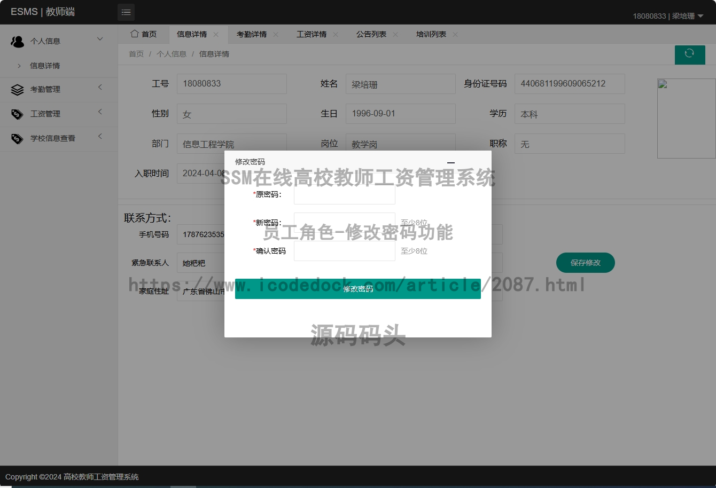This screenshot has width=716, height=488.
Task: Close the 工资详情 tab
Action: click(x=336, y=34)
